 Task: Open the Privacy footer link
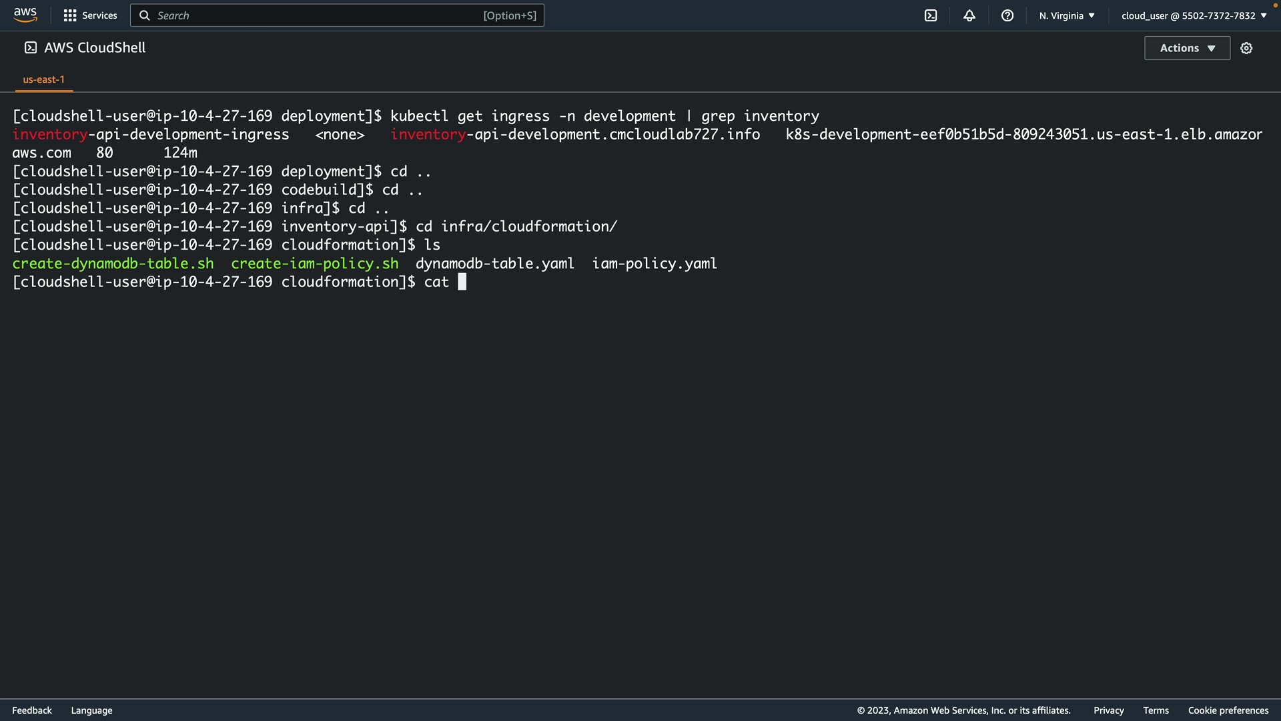pos(1108,710)
